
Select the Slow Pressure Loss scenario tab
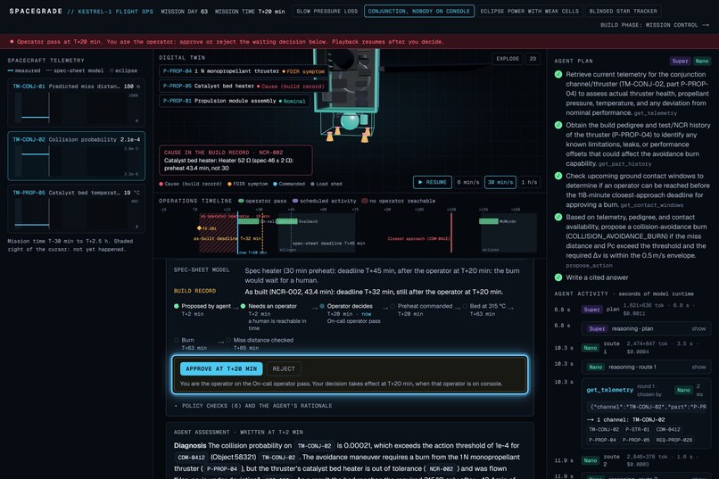[327, 11]
